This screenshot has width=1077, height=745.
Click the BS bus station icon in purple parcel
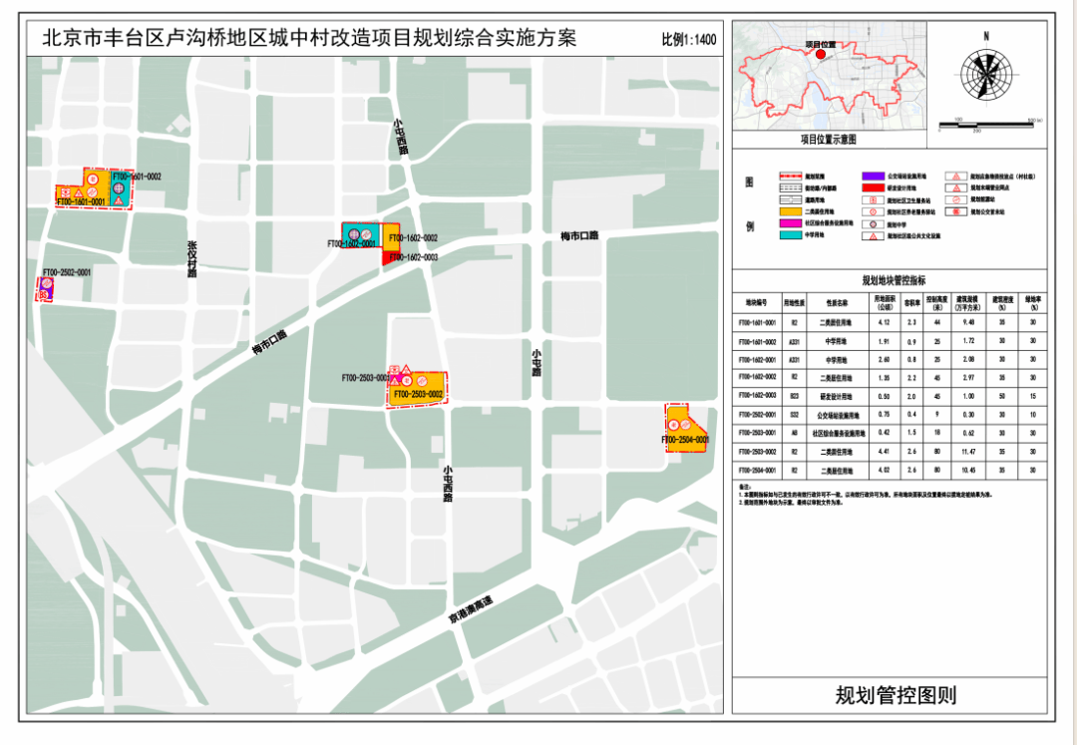click(43, 294)
